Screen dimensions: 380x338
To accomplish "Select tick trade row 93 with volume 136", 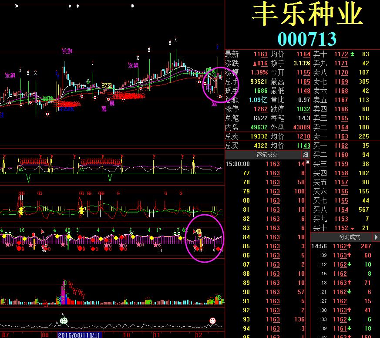I will click(x=265, y=319).
